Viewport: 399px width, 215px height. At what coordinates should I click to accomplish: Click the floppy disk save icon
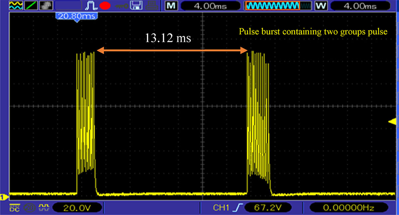[x=136, y=6]
